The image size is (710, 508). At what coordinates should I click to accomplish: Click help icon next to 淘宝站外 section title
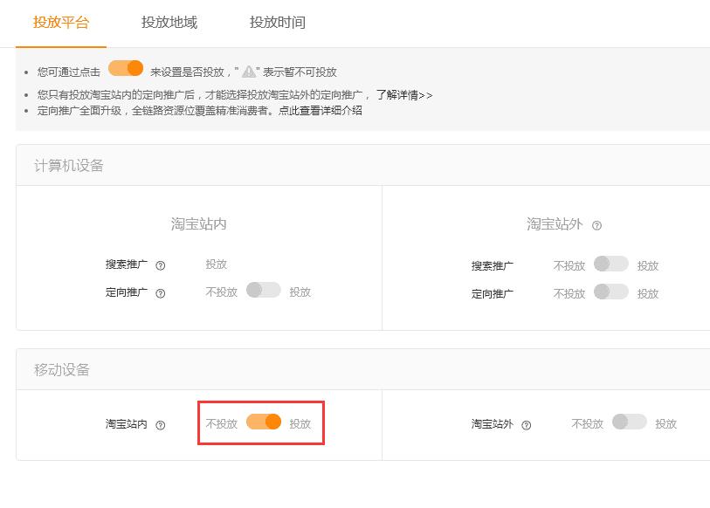[596, 223]
